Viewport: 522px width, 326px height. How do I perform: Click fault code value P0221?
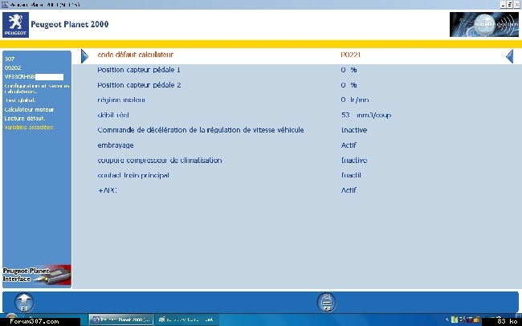[x=351, y=55]
